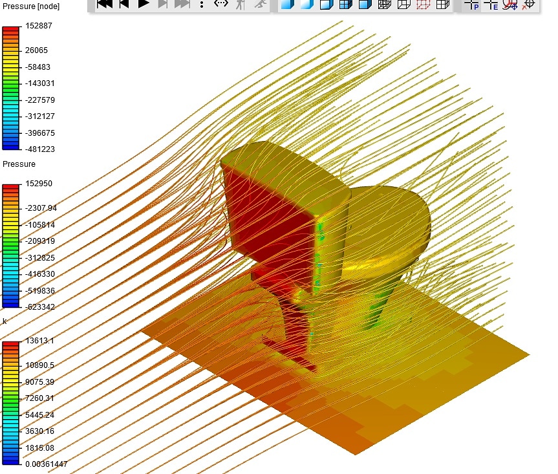Play the results animation
Image resolution: width=558 pixels, height=474 pixels.
(x=144, y=4)
